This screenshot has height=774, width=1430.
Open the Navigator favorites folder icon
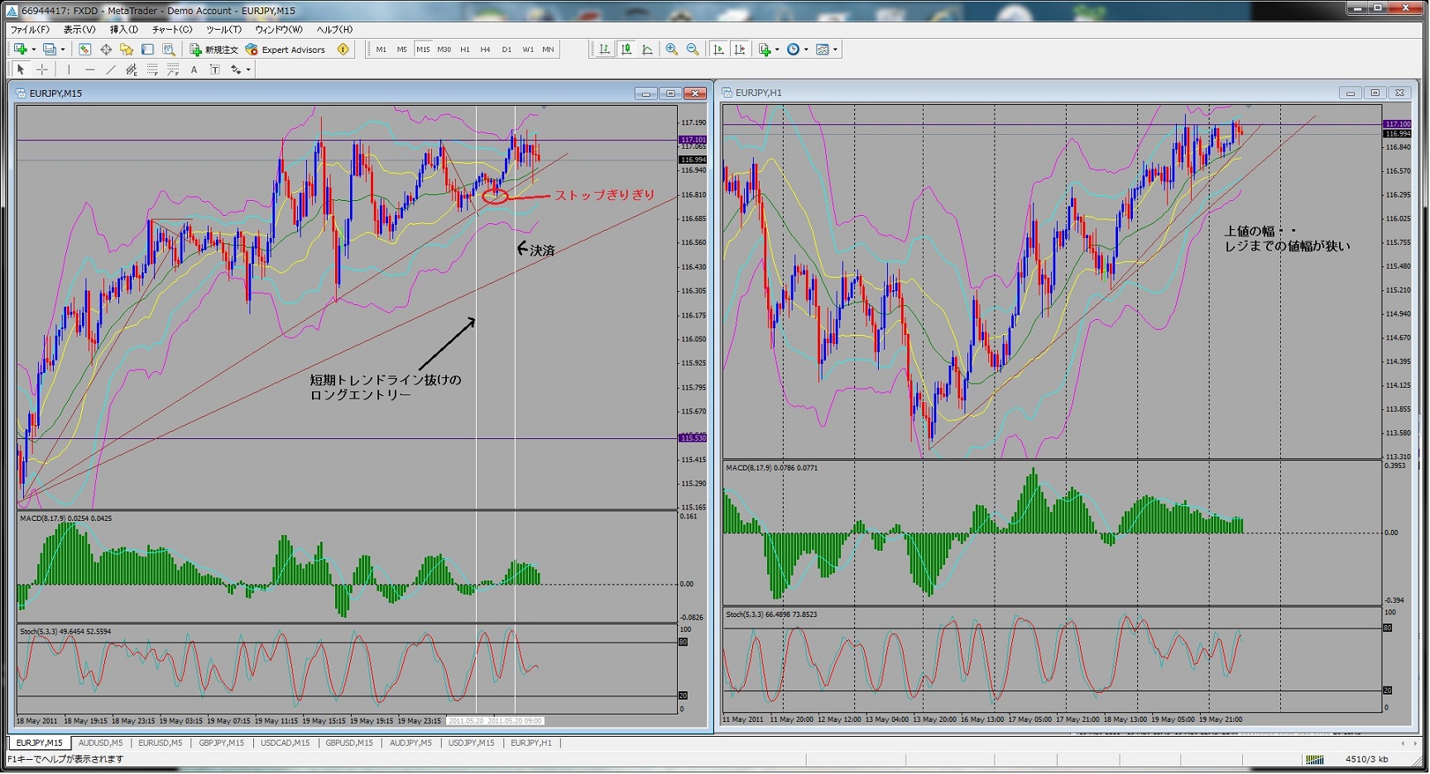(x=127, y=50)
